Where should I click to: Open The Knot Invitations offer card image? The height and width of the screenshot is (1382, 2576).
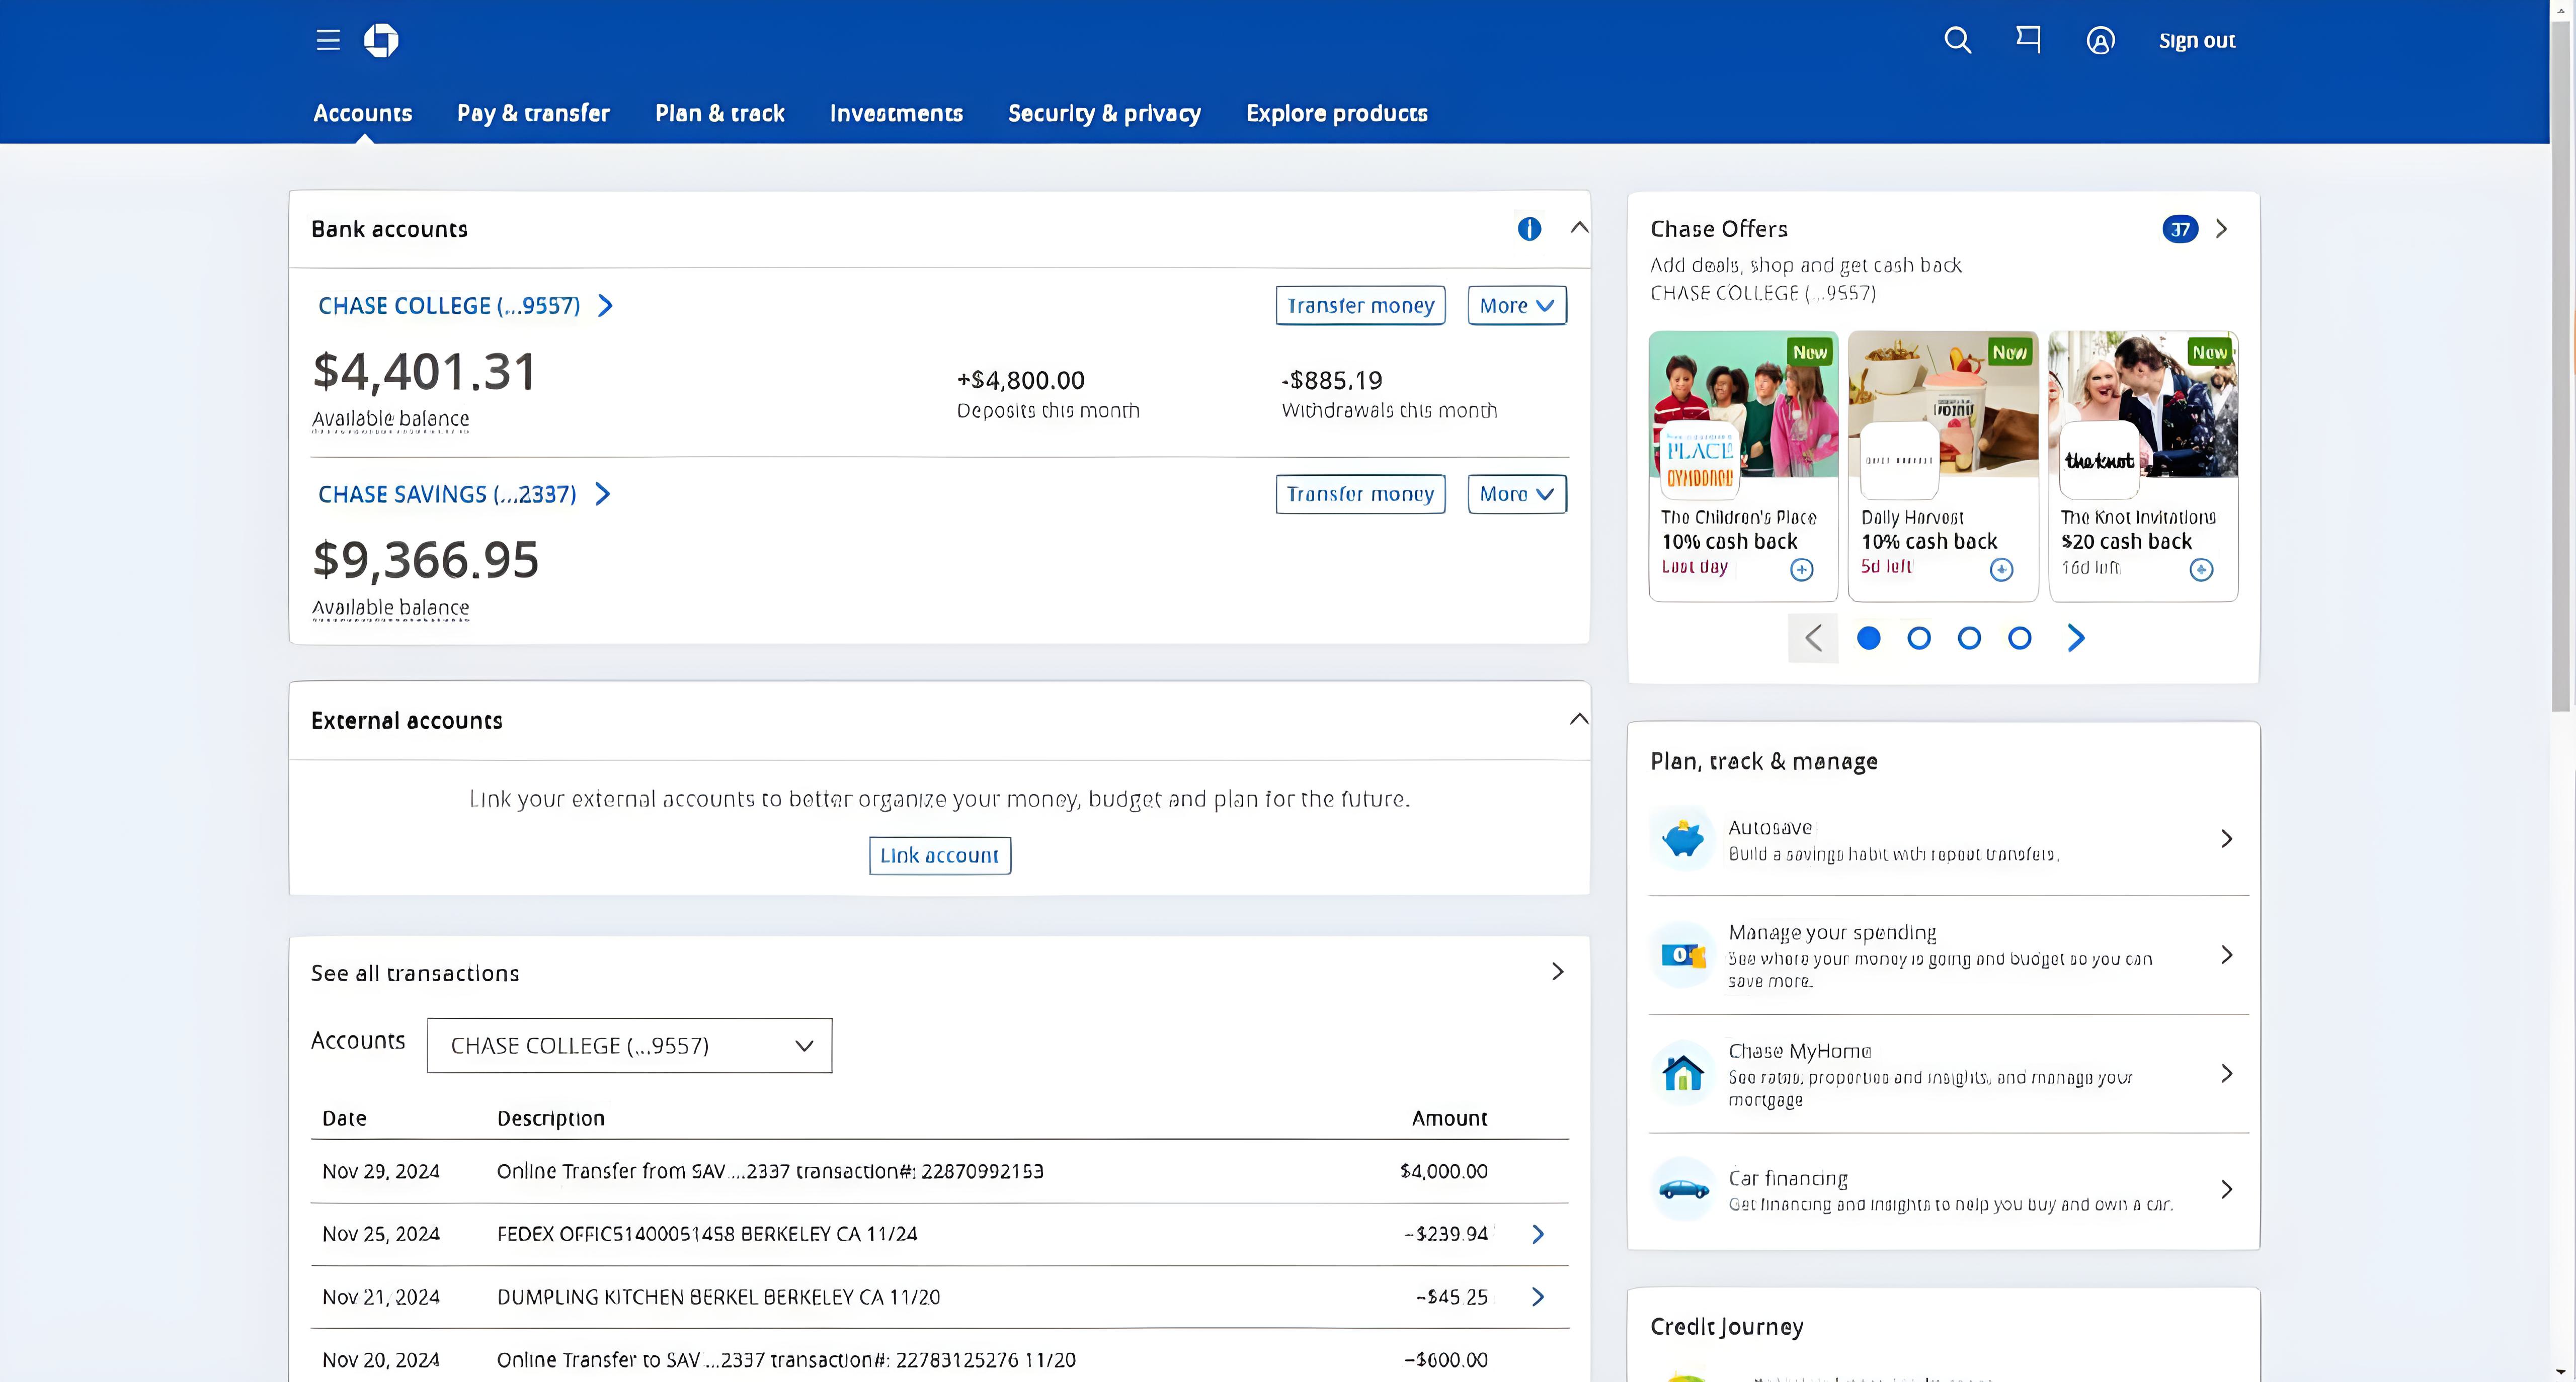pyautogui.click(x=2143, y=405)
